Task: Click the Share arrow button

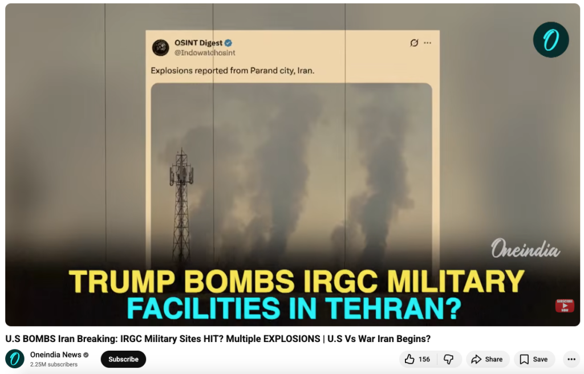Action: click(488, 359)
